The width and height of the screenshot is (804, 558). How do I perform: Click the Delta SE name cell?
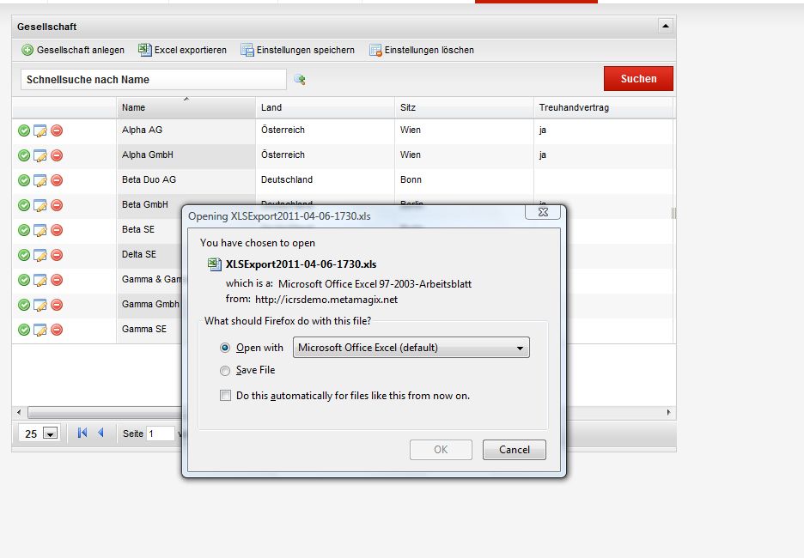click(149, 255)
